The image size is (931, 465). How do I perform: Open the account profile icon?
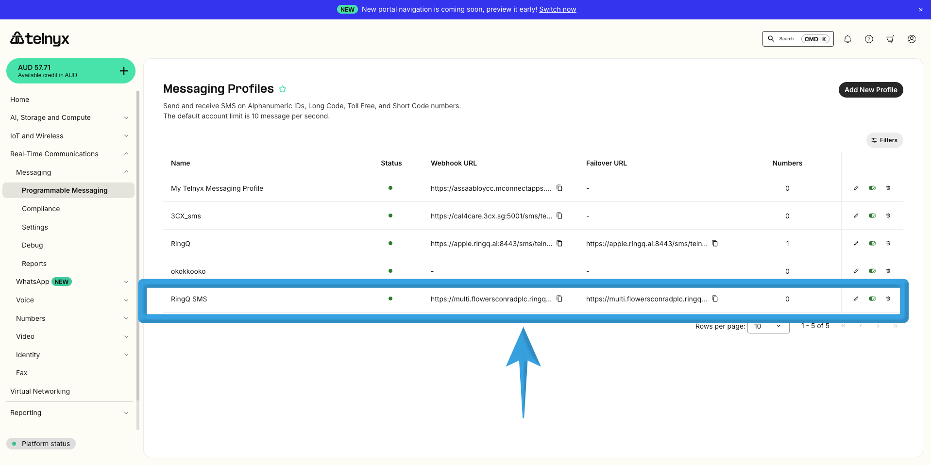click(x=911, y=39)
